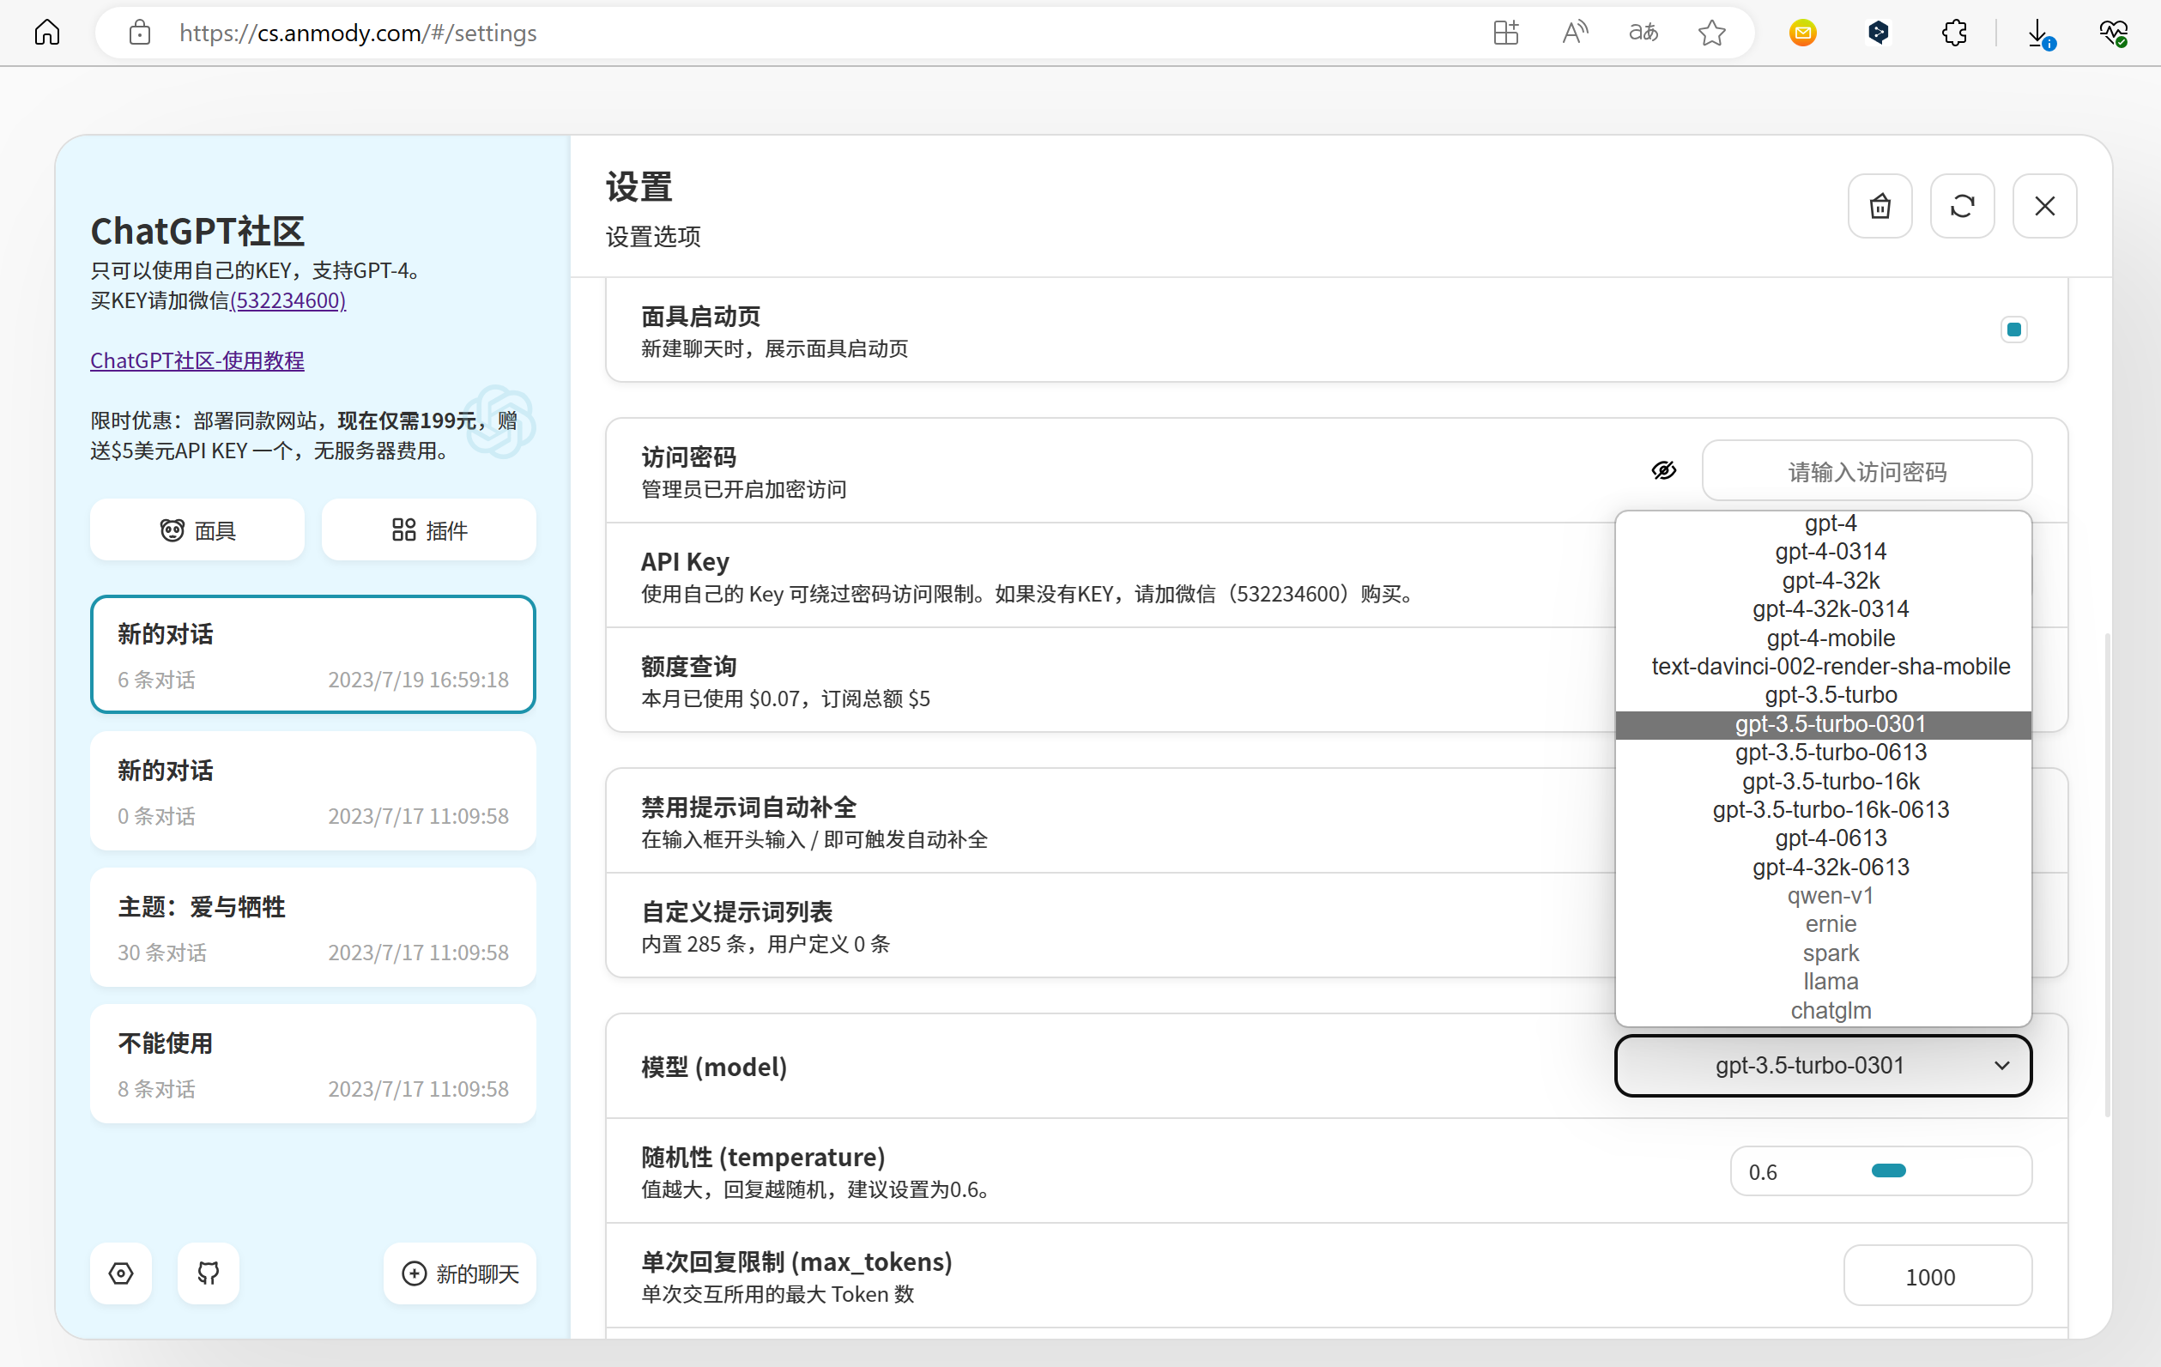
Task: Click the settings page vertical scrollbar
Action: [x=2106, y=875]
